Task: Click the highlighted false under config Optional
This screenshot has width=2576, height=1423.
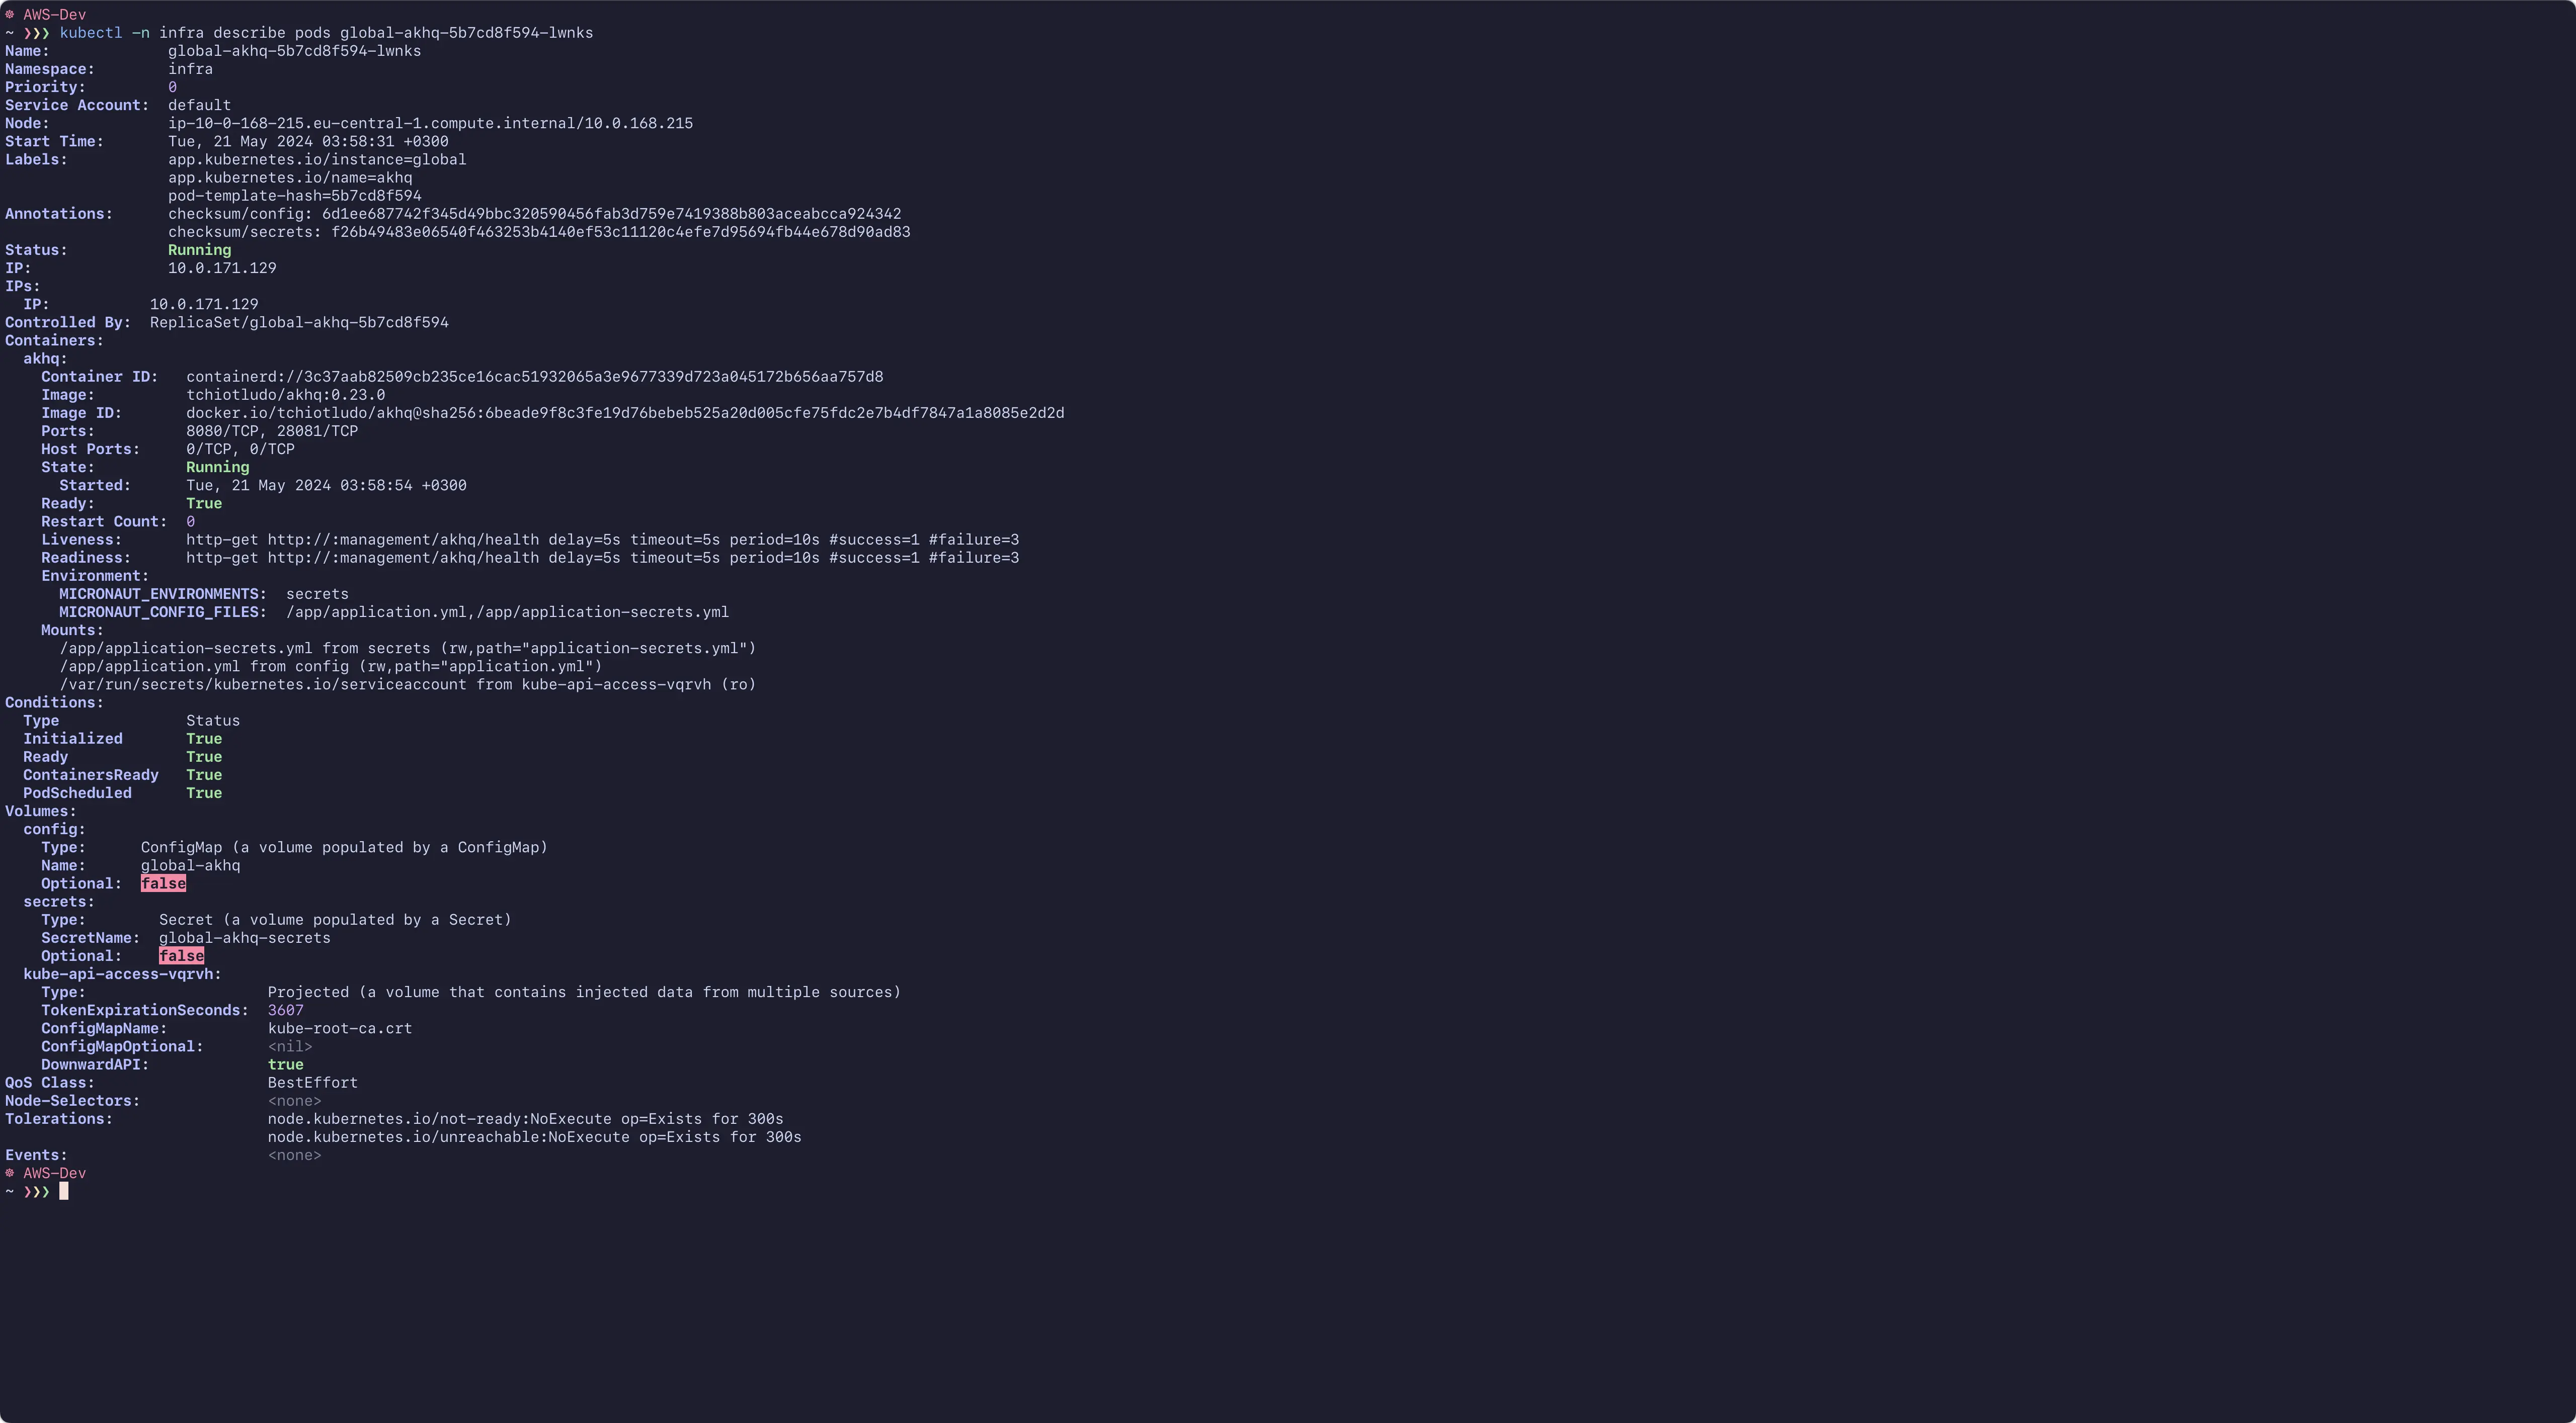Action: pos(163,883)
